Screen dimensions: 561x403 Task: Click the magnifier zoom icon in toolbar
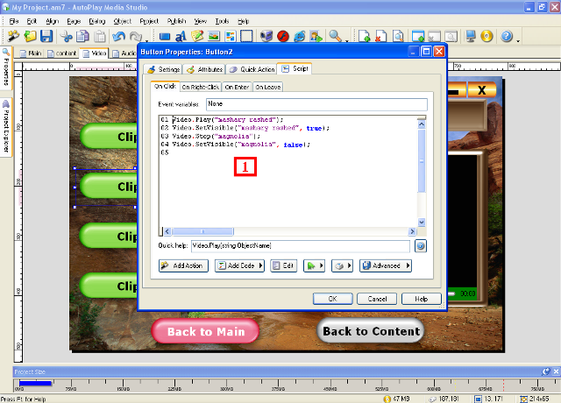(336, 37)
